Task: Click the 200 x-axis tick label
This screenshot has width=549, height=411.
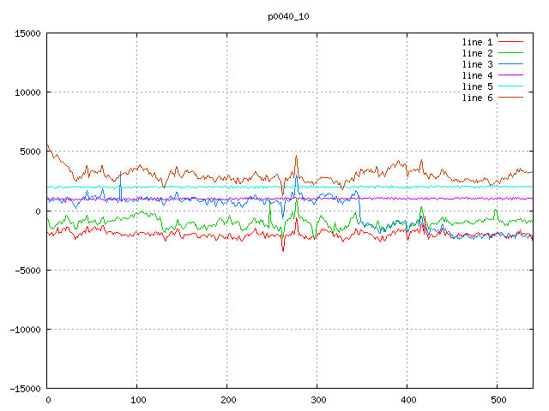Action: point(227,400)
